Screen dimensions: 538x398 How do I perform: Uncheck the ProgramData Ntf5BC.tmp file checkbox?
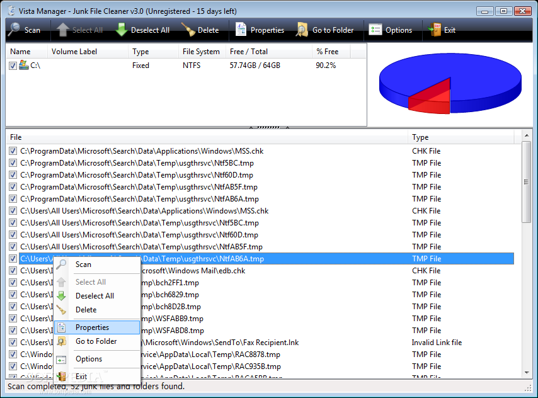pyautogui.click(x=13, y=163)
